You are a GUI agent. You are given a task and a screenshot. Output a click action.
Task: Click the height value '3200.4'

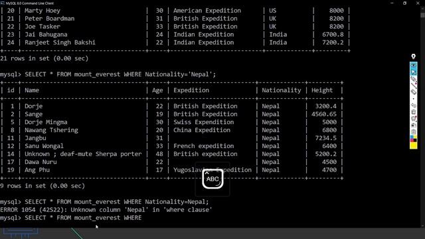point(326,106)
